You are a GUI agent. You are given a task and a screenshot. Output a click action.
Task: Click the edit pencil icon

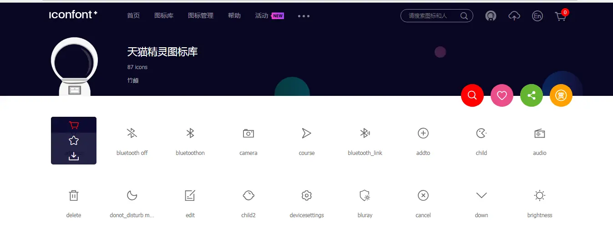coord(190,195)
